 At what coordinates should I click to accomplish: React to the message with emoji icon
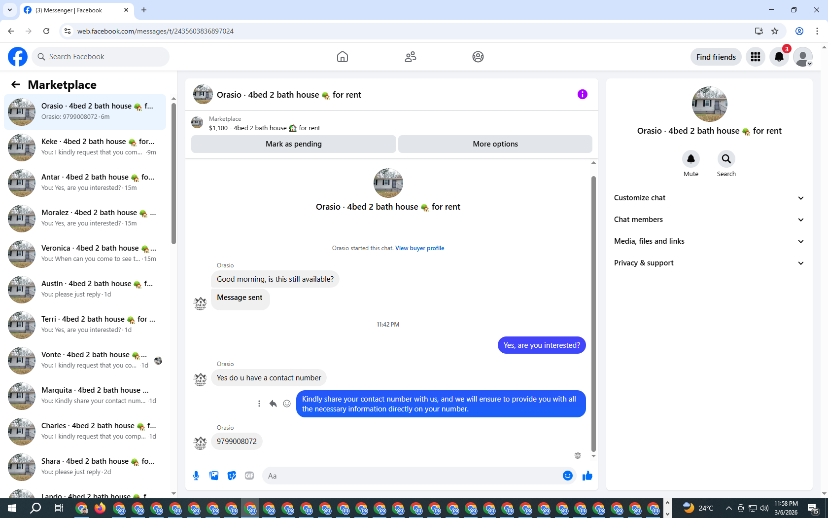click(x=287, y=404)
